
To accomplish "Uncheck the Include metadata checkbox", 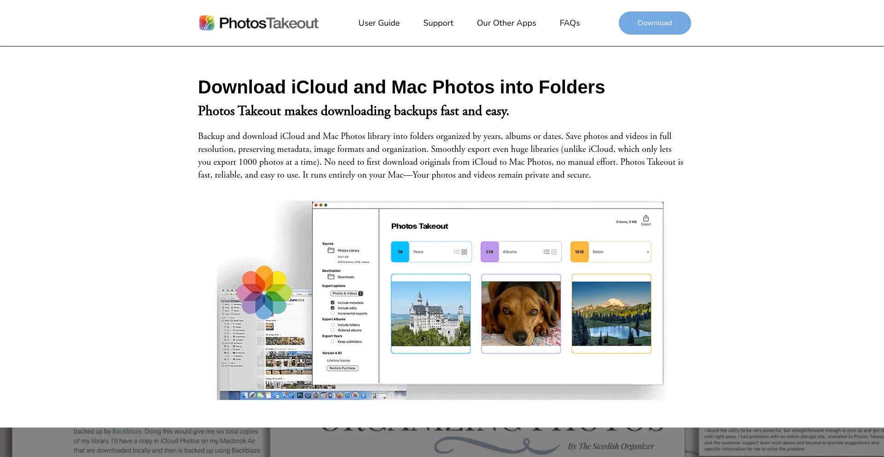I will [332, 302].
